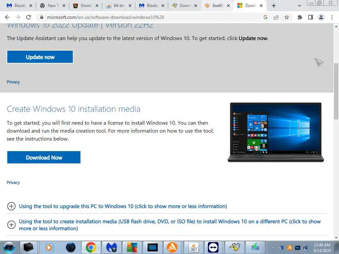Screen dimensions: 339x254
Task: Open the AVG taskbar icon
Action: click(132, 247)
